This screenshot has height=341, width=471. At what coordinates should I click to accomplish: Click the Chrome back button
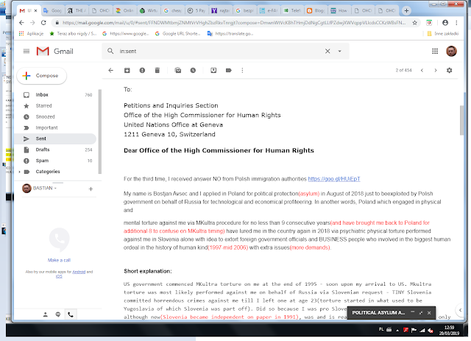(21, 23)
